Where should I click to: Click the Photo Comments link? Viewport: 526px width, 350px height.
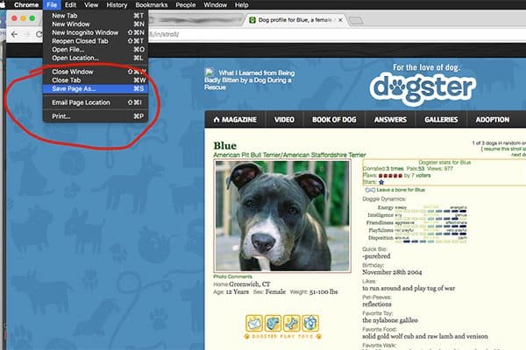coord(232,276)
